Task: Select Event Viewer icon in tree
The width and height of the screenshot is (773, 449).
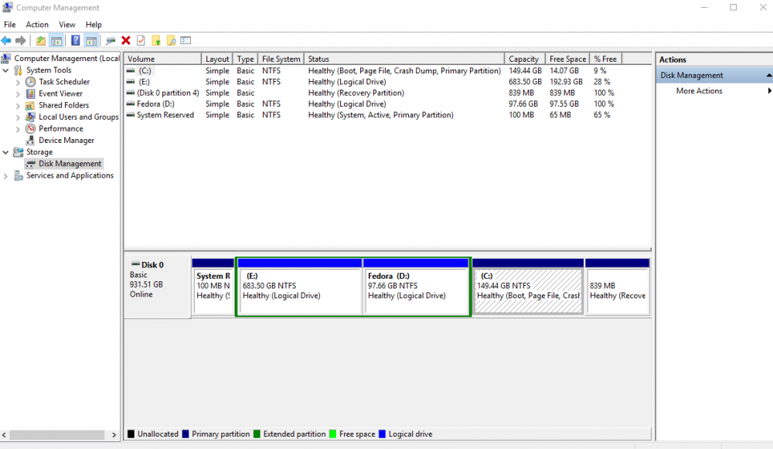Action: point(31,94)
